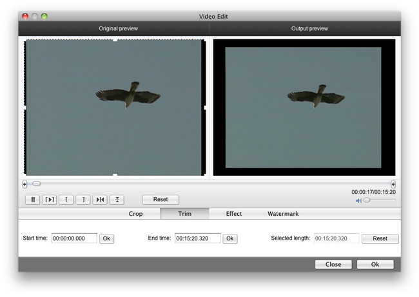Click the Selected length field
This screenshot has height=297, width=419.
336,238
